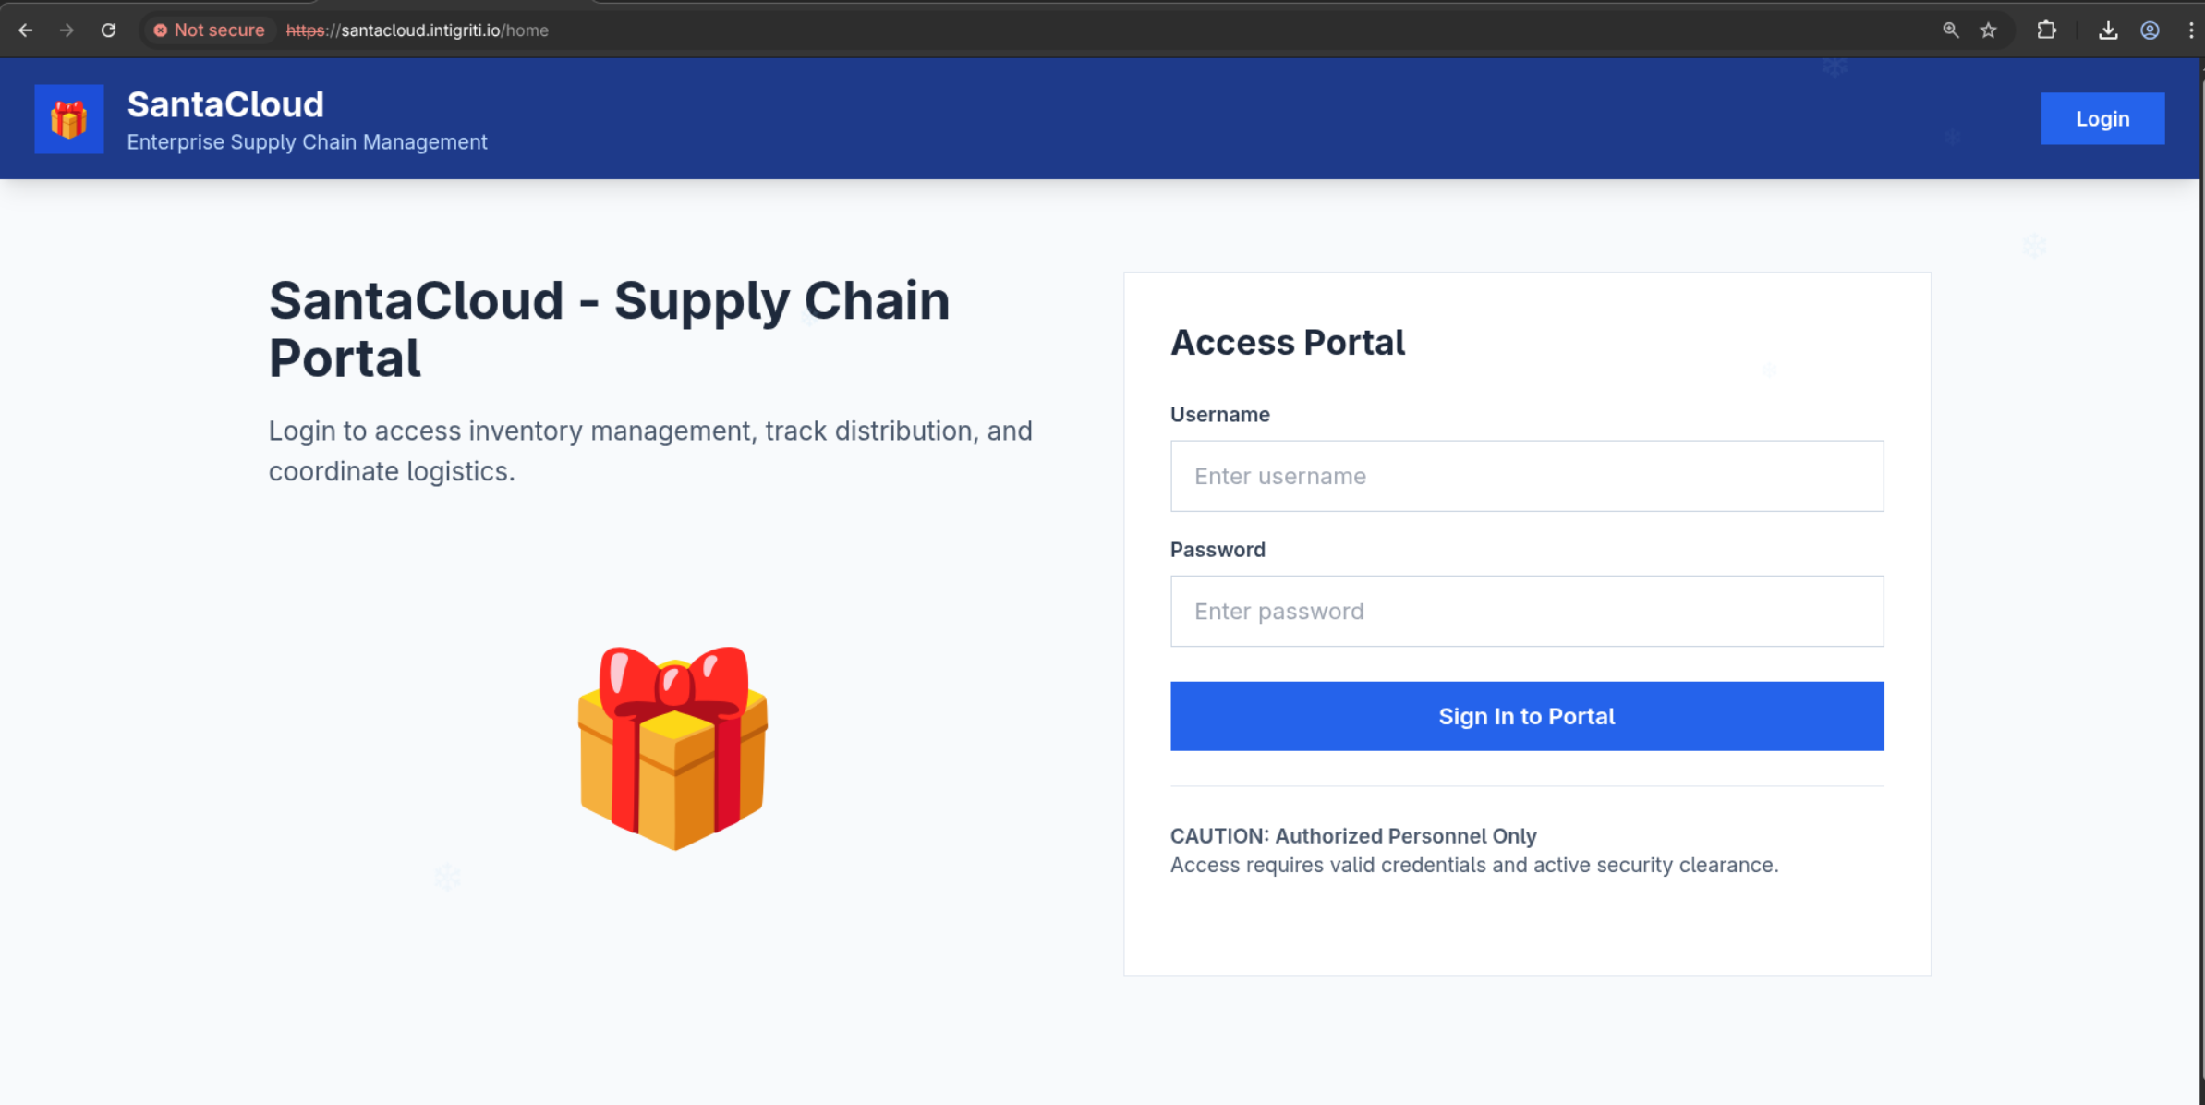Focus the Enter password field
This screenshot has width=2205, height=1105.
1526,611
